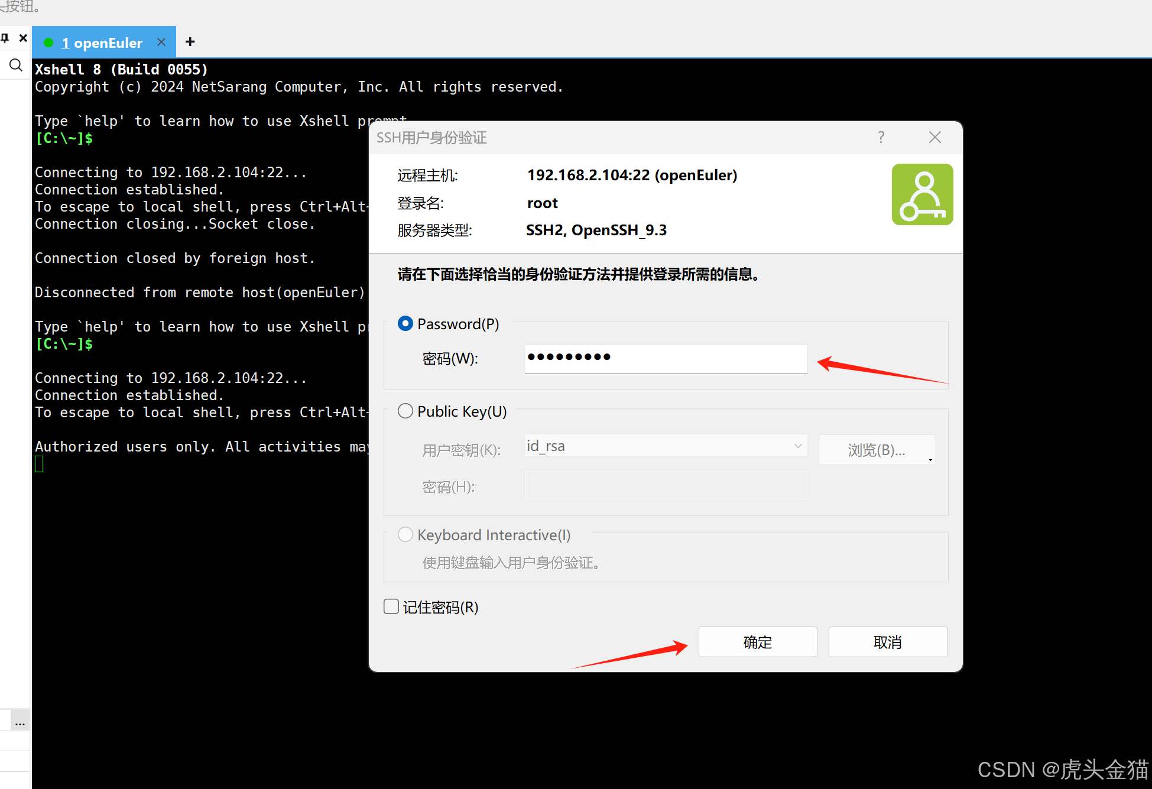Click the search magnifier icon in sidebar

tap(16, 65)
